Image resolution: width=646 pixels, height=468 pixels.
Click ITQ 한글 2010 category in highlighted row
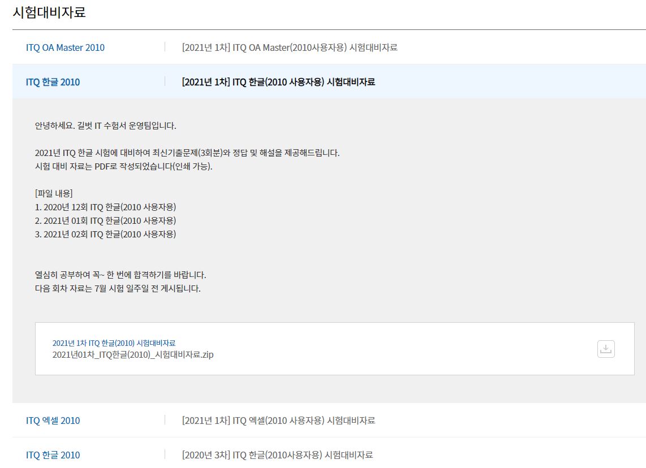tap(53, 82)
